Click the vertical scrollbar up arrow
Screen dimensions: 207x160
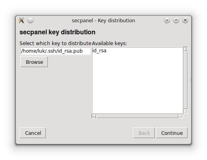[186, 49]
